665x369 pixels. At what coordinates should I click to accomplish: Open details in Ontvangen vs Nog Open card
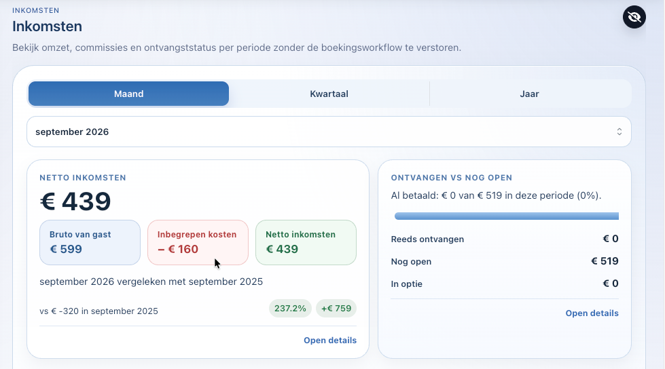click(x=592, y=313)
